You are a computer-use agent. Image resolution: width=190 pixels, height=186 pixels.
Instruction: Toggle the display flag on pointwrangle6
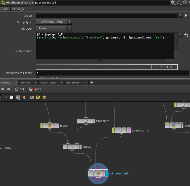pyautogui.click(x=107, y=173)
